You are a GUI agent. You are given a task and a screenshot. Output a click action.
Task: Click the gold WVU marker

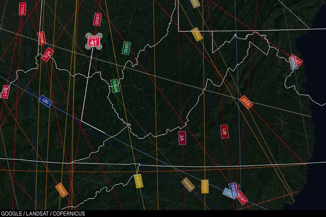pyautogui.click(x=197, y=35)
